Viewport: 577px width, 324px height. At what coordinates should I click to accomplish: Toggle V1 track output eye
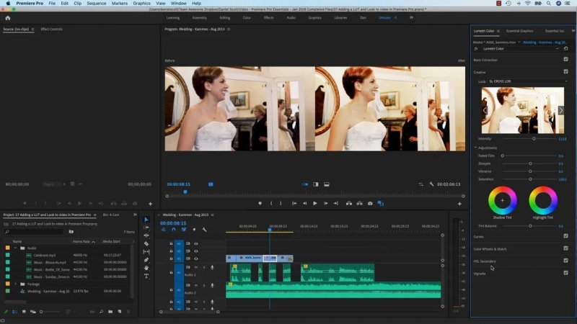point(196,258)
